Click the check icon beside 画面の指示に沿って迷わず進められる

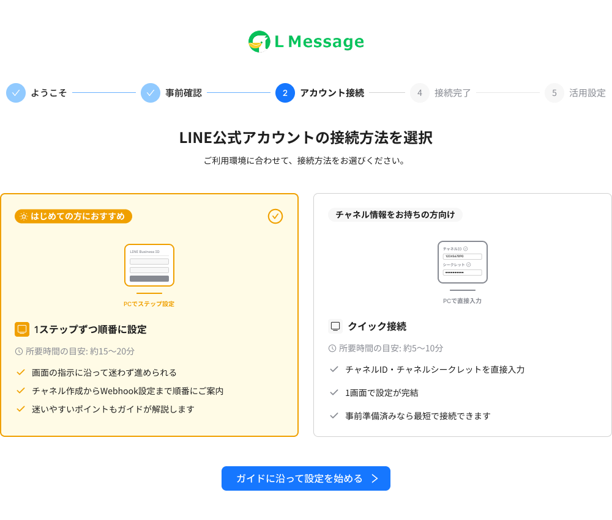[21, 373]
